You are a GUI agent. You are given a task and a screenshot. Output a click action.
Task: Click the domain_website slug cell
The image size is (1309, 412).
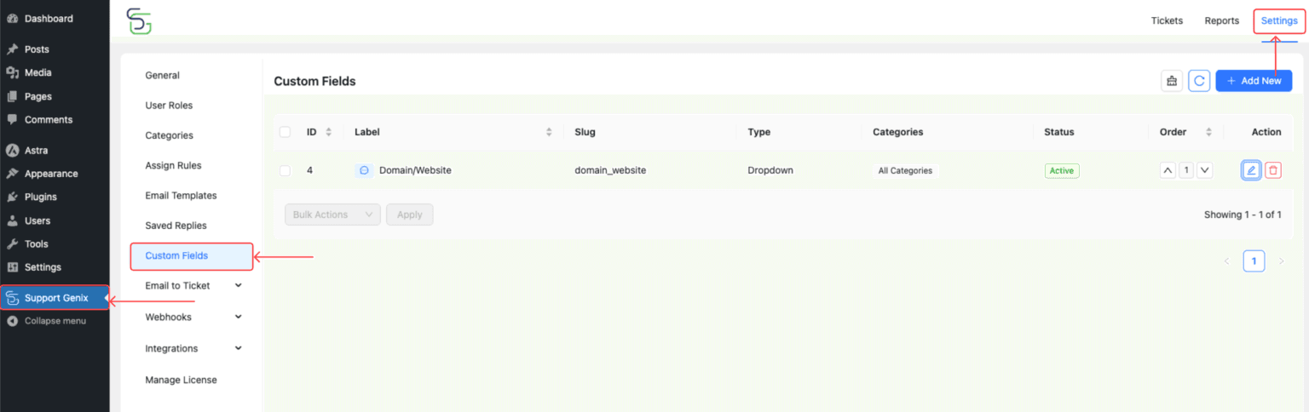tap(610, 170)
